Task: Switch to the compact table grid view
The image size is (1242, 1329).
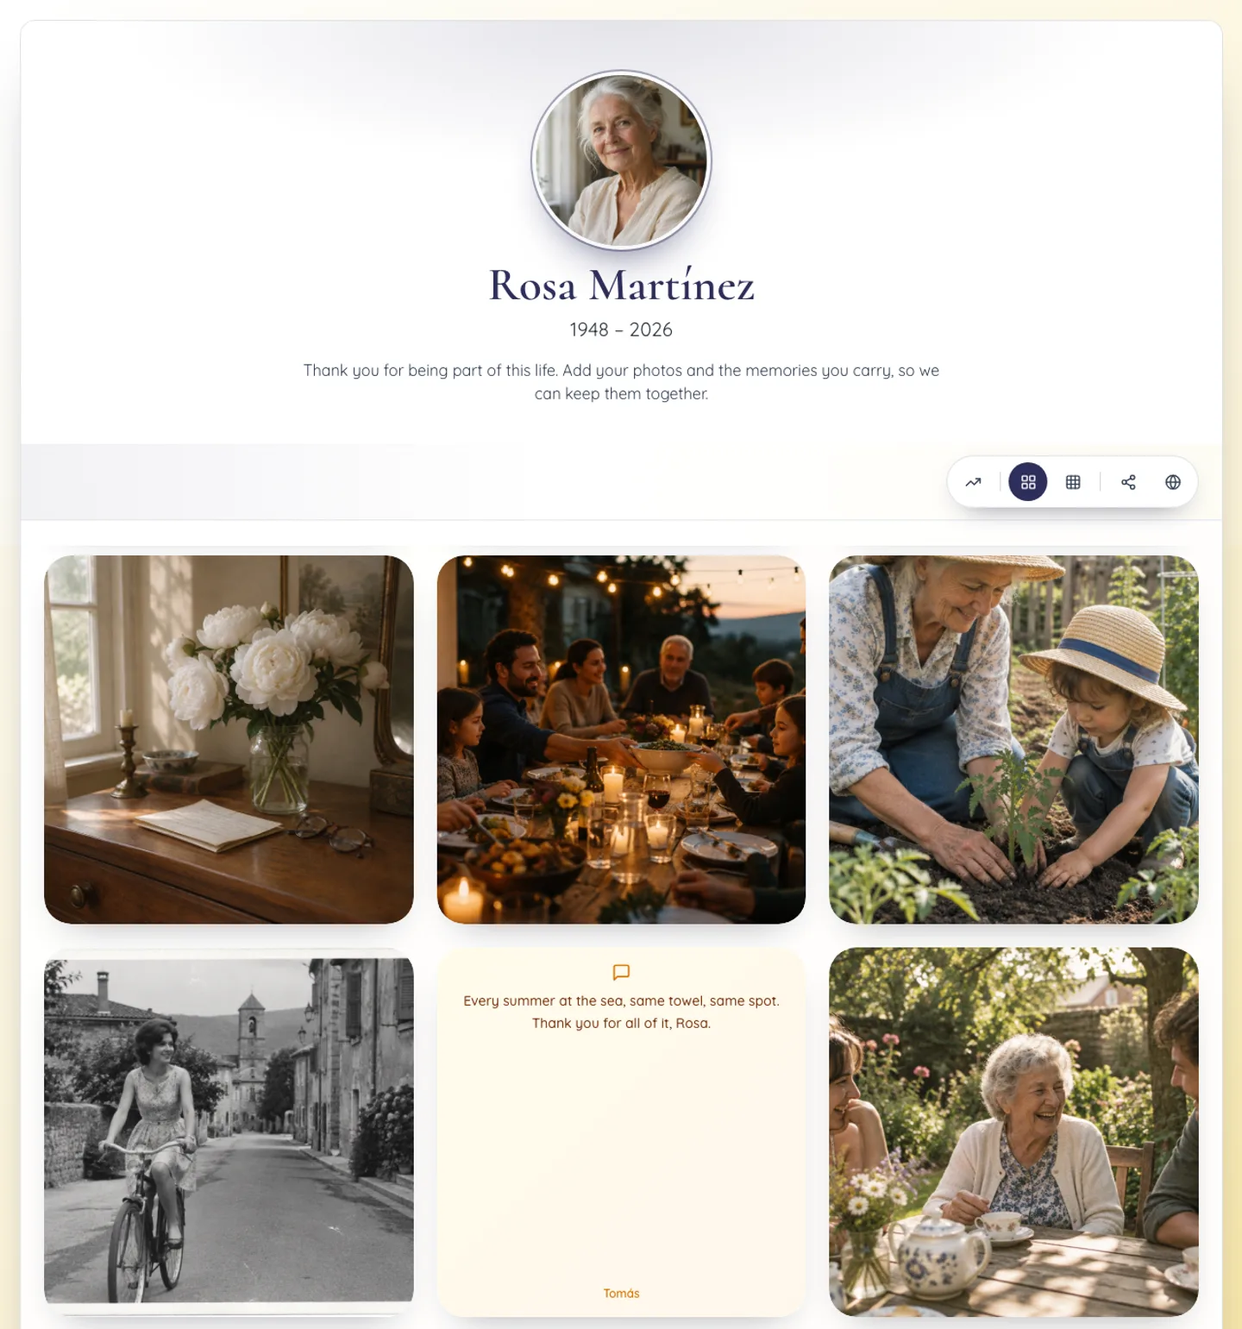Action: (1073, 482)
